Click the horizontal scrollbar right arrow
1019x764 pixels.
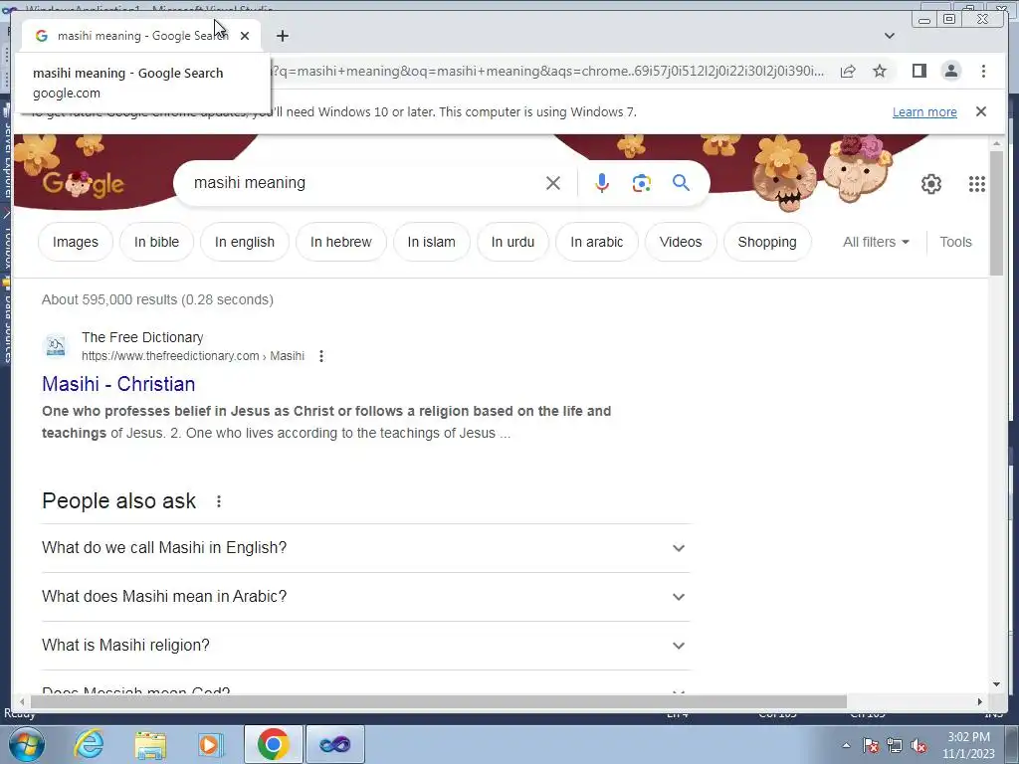(980, 701)
